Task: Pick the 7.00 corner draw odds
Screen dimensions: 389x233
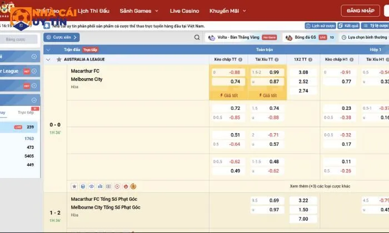Action: (x=303, y=219)
